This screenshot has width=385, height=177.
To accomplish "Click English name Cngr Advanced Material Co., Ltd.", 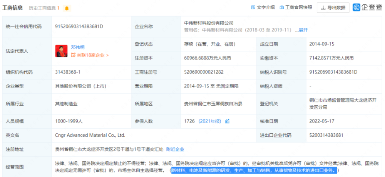I will (90, 135).
